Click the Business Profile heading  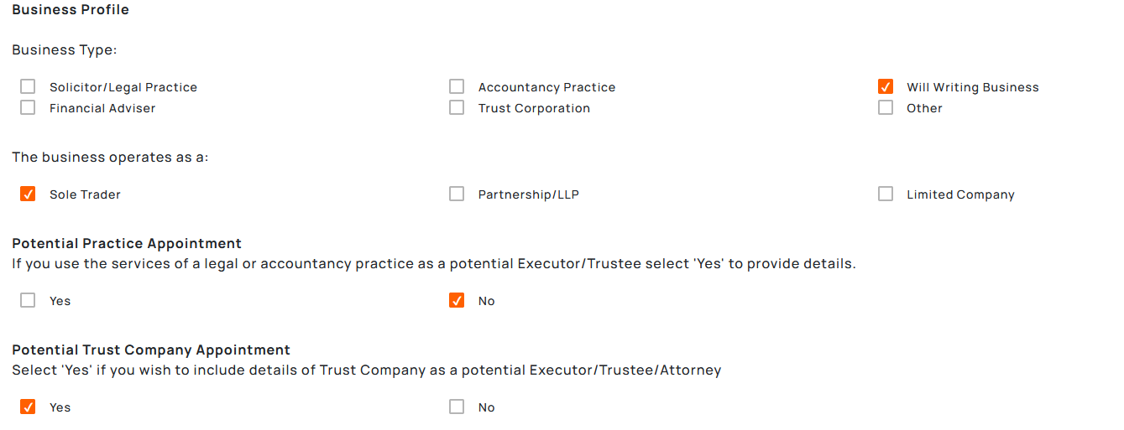(71, 10)
